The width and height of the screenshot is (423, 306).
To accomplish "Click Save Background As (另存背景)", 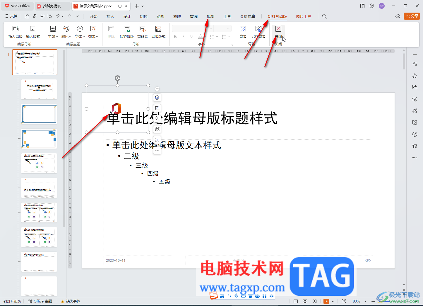I will (258, 32).
